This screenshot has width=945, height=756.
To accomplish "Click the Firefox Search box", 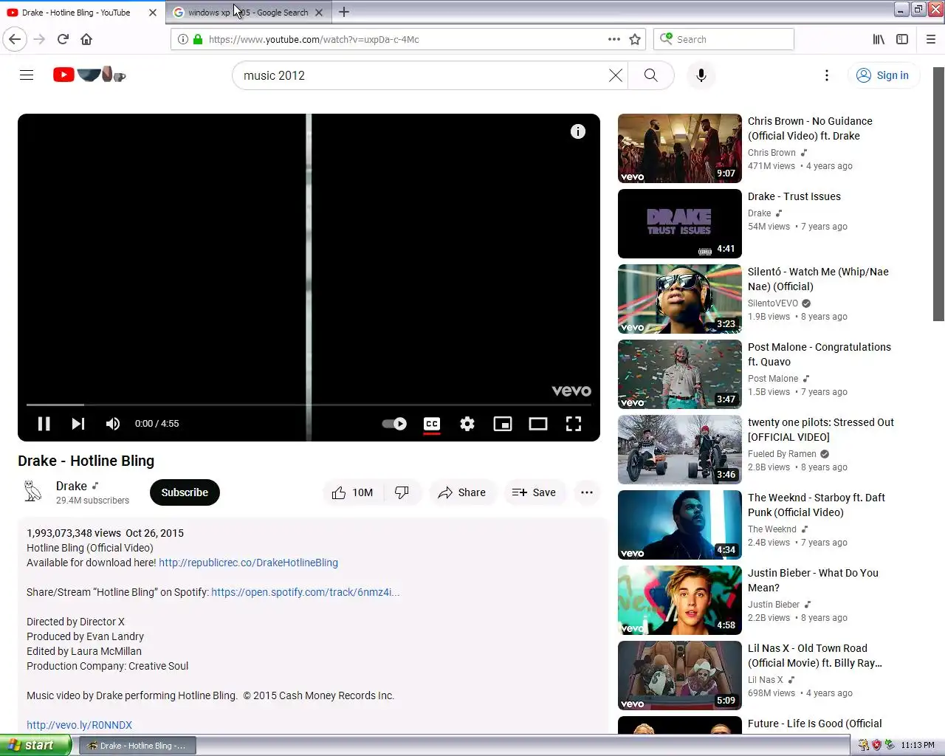I will [724, 39].
